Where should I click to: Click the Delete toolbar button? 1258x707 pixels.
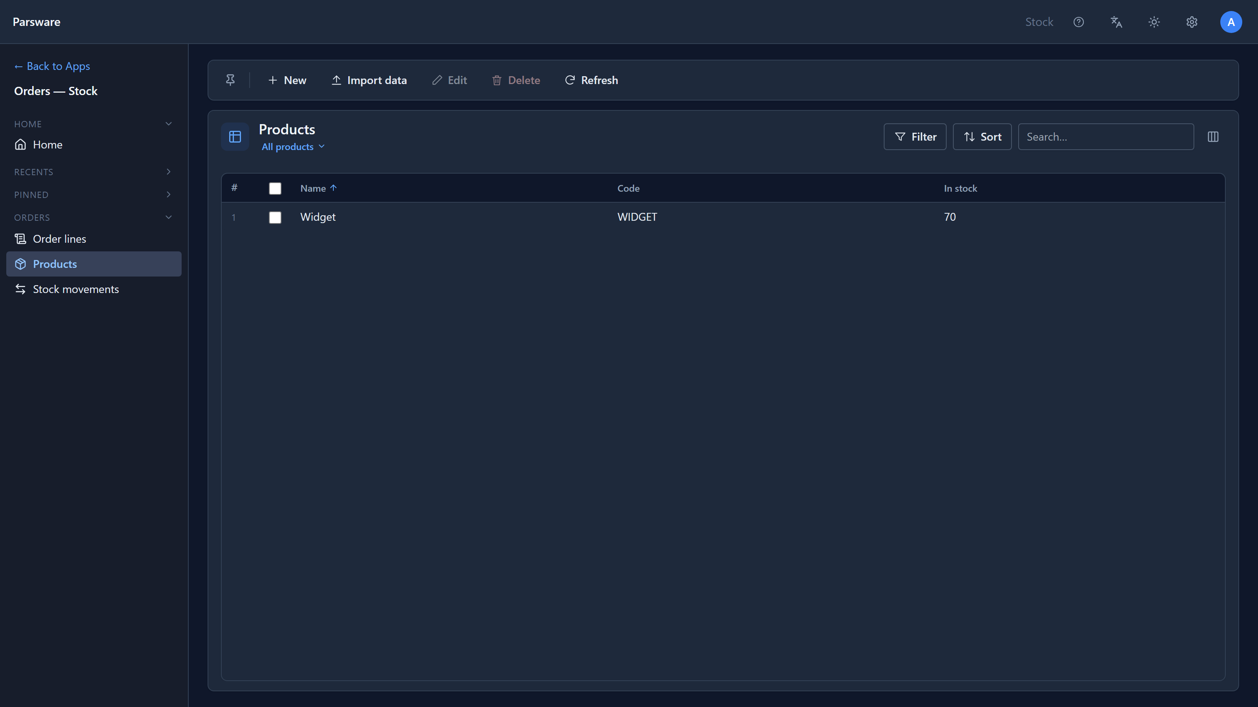pos(516,80)
